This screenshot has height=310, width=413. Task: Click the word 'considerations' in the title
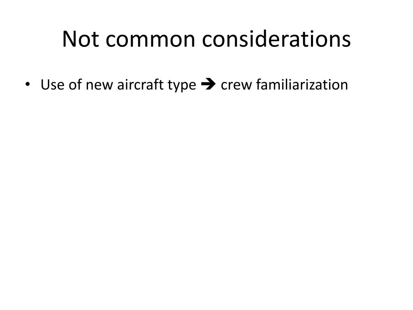click(x=276, y=39)
